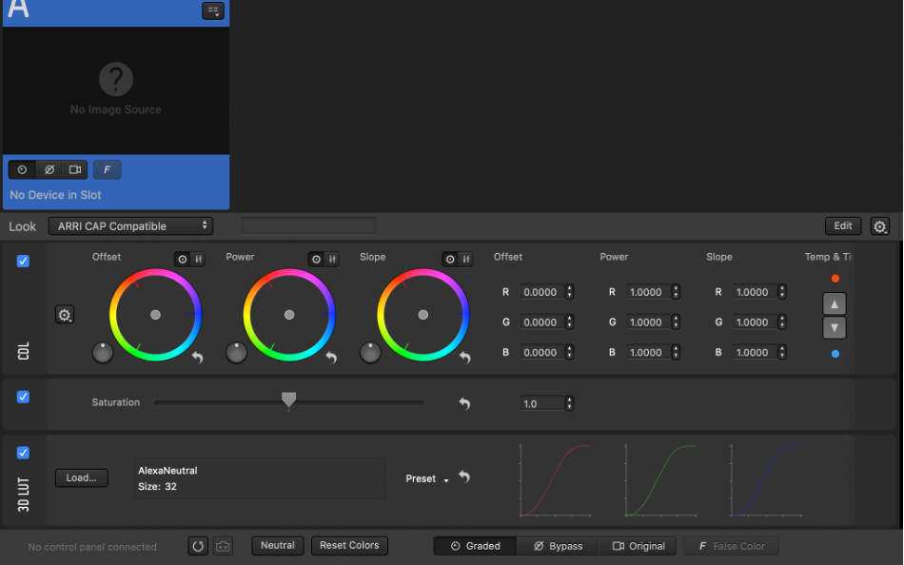Image resolution: width=904 pixels, height=565 pixels.
Task: Click the Slope G value field
Action: pos(754,321)
